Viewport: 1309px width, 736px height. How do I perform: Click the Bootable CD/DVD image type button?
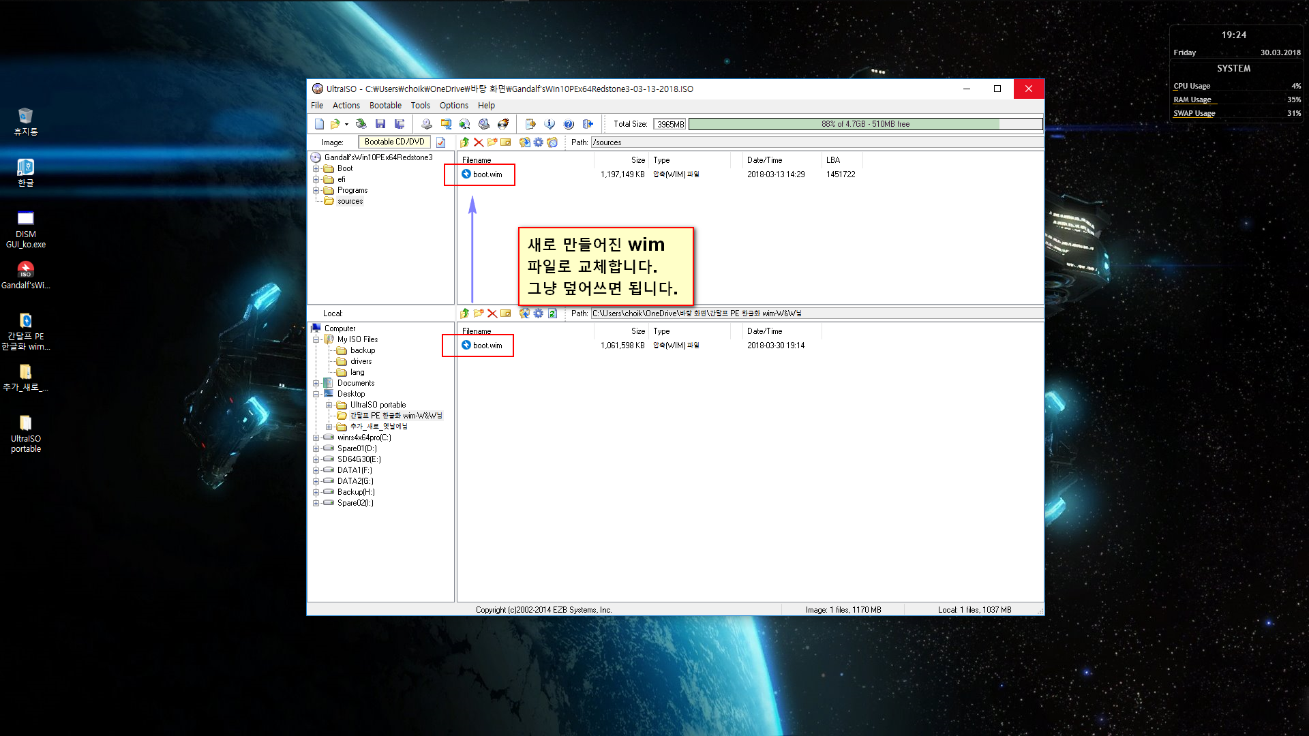pos(394,142)
